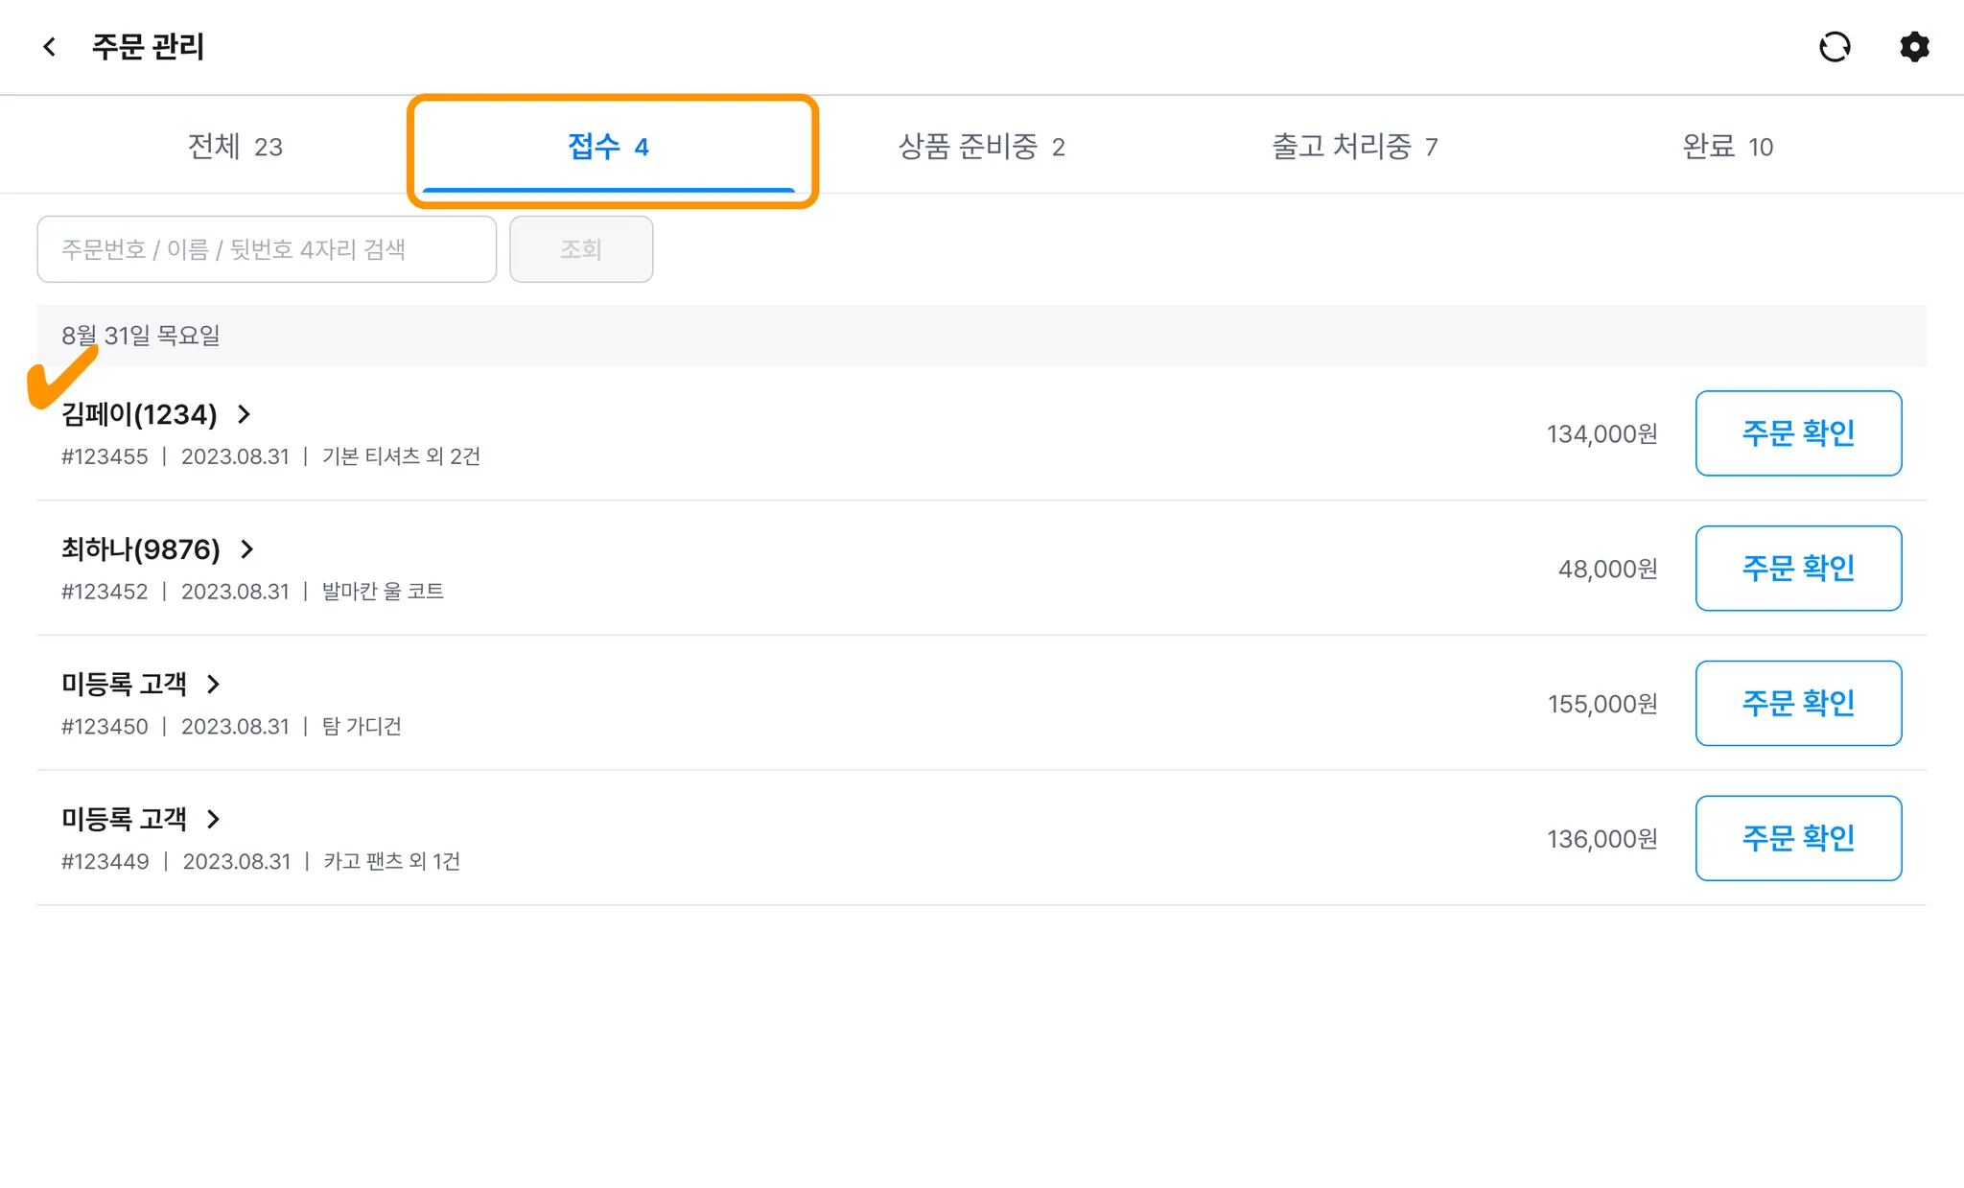Open chevron for order #123449

[x=214, y=820]
